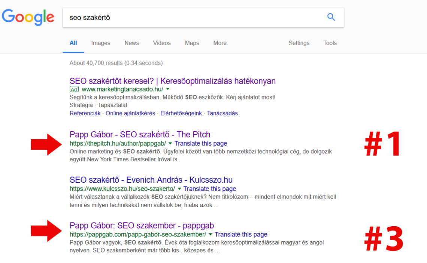Expand dropdown arrow beside kulcsszo.hu URL
Viewport: 427px width, 263px height.
click(179, 188)
